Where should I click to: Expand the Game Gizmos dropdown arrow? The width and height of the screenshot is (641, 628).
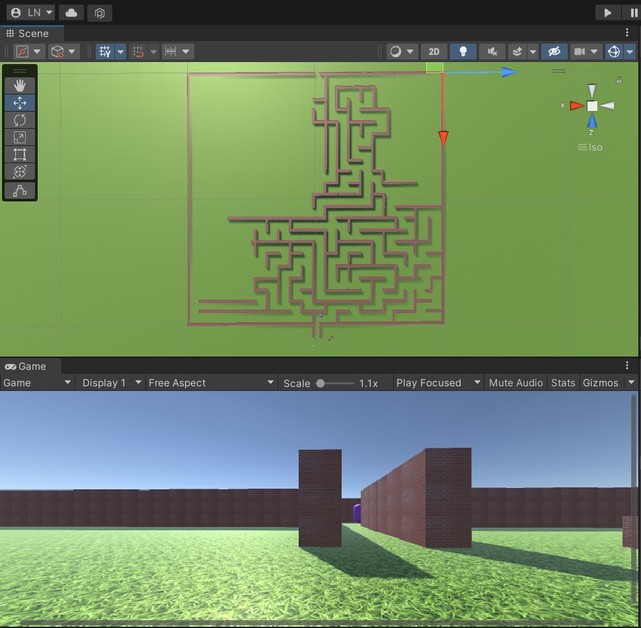point(631,383)
